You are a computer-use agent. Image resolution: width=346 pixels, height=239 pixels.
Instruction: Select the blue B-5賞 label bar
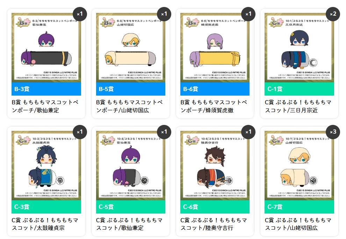pos(131,89)
